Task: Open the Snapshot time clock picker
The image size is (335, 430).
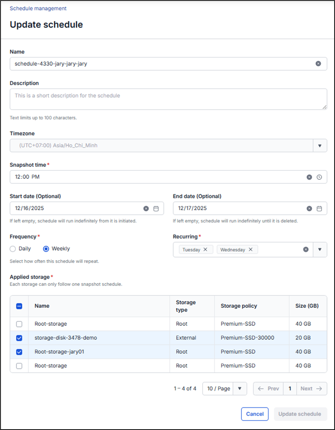Action: click(319, 177)
